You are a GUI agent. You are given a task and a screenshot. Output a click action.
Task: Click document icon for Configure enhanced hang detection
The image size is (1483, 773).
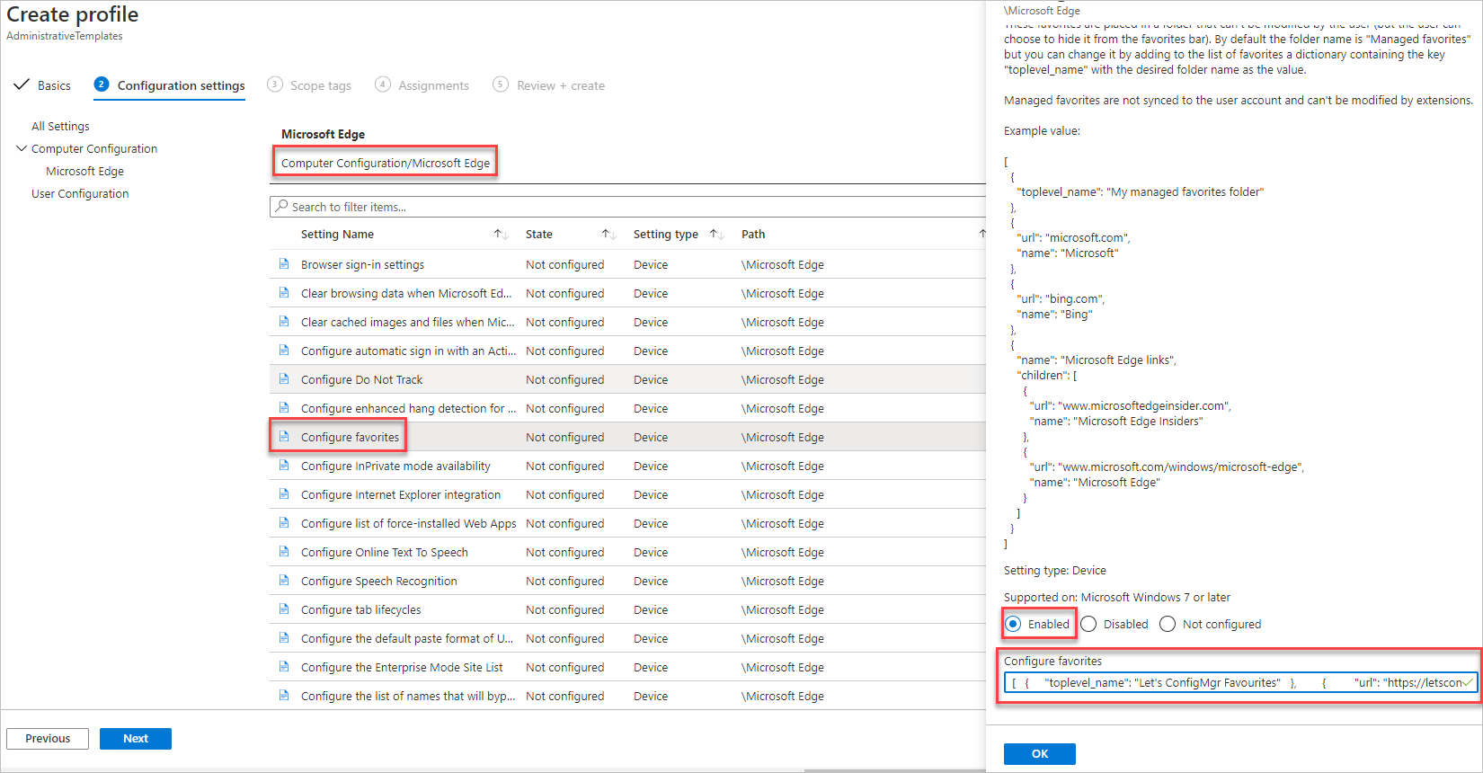(x=284, y=408)
